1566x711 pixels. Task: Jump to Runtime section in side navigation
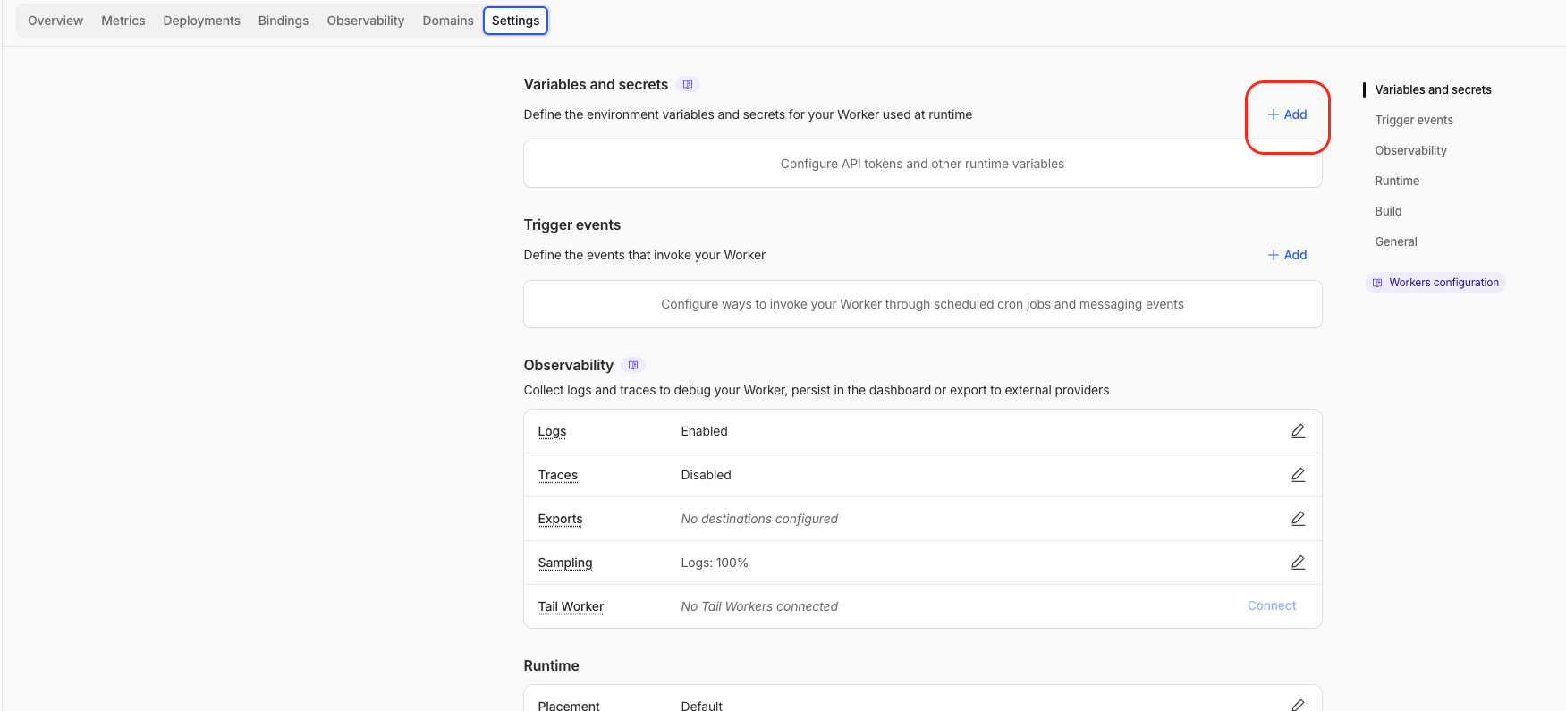click(x=1397, y=181)
